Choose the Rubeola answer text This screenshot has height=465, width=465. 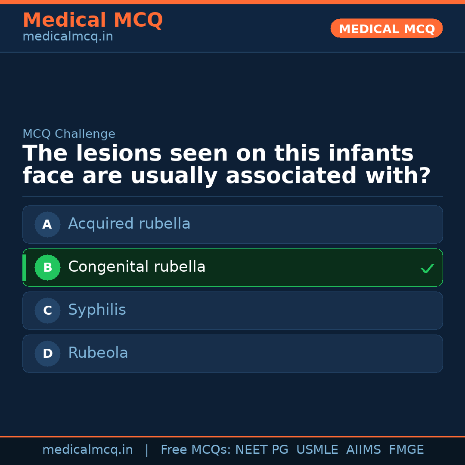tap(98, 353)
